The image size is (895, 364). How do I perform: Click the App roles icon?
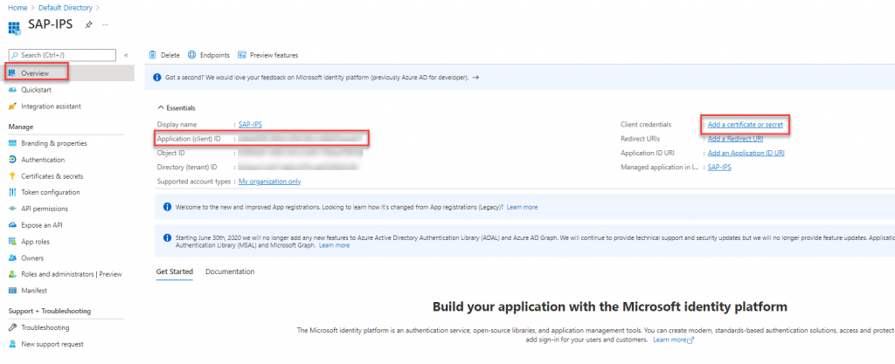[x=12, y=242]
